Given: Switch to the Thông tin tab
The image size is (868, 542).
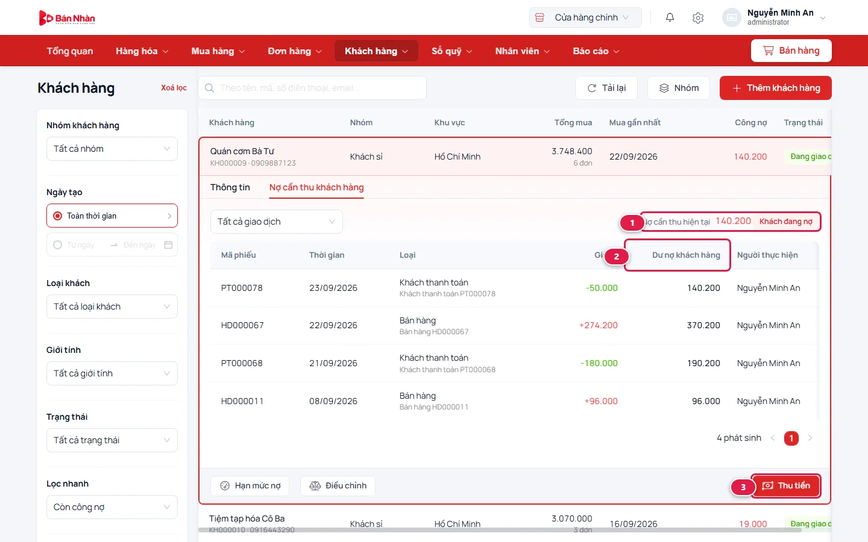Looking at the screenshot, I should [x=230, y=187].
